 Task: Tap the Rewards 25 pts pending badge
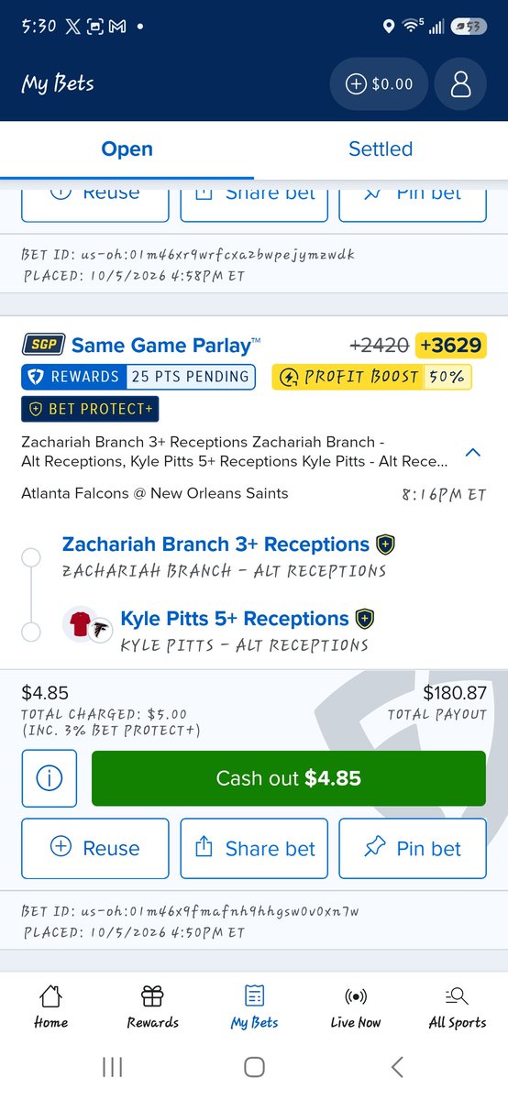point(138,377)
